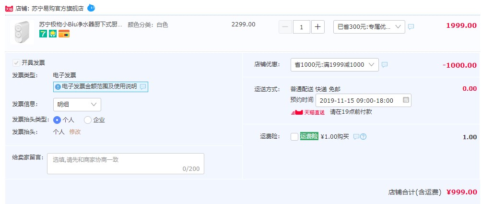Viewport: 481px width, 204px height.
Task: Click the seller message text box
Action: (126, 164)
